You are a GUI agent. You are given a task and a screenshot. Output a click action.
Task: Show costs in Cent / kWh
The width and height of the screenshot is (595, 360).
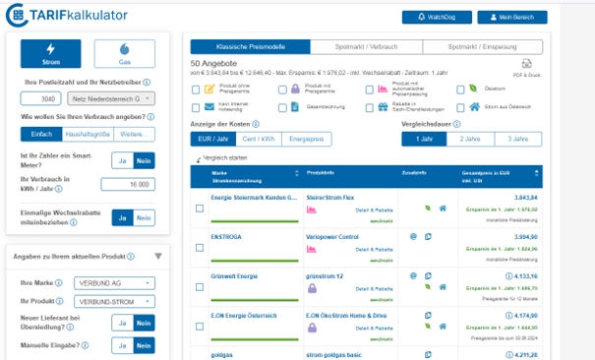tap(259, 139)
